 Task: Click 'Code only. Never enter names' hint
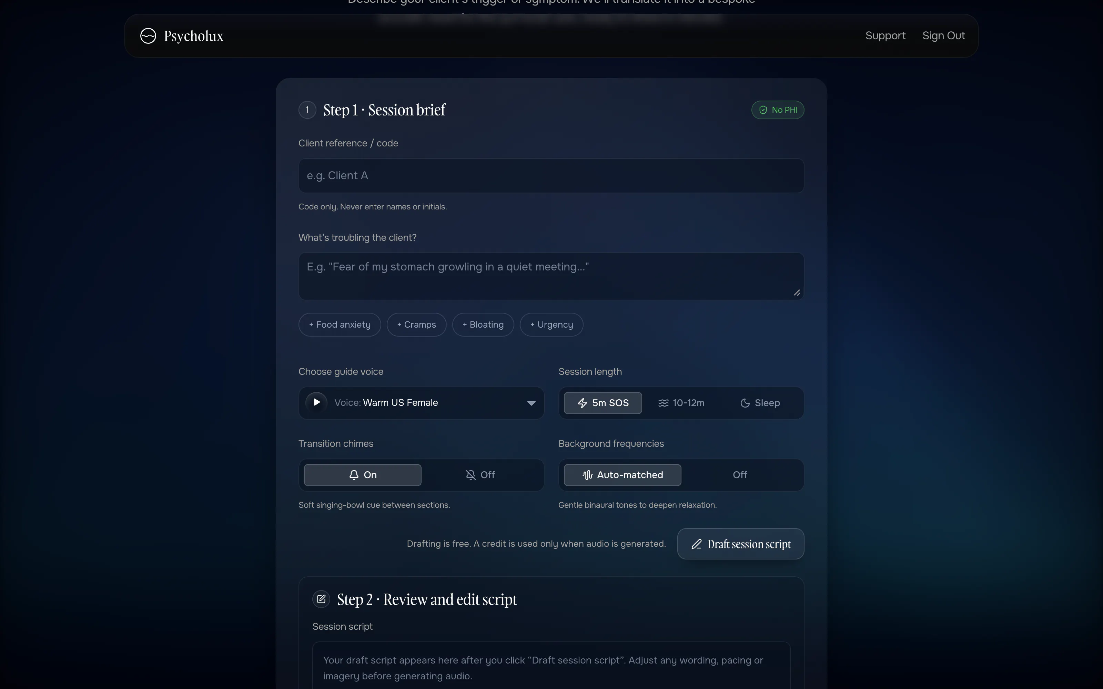(x=372, y=207)
